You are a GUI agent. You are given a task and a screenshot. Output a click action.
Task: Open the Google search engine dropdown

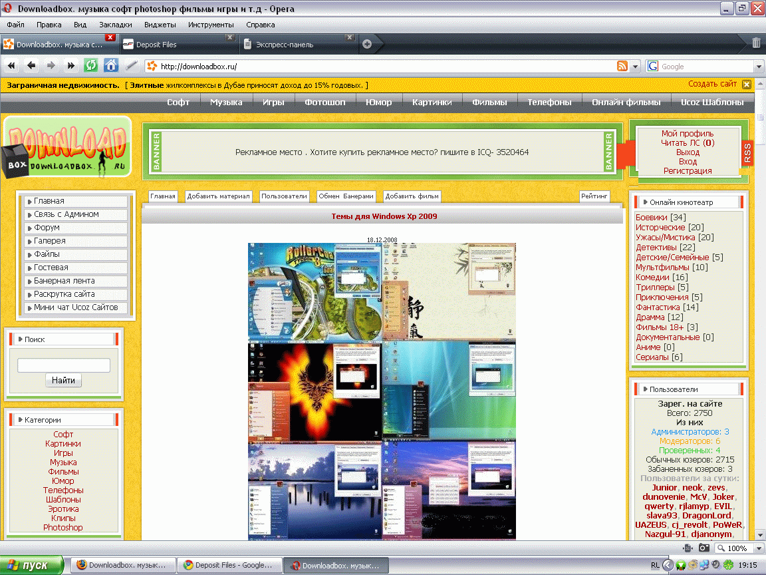[759, 67]
